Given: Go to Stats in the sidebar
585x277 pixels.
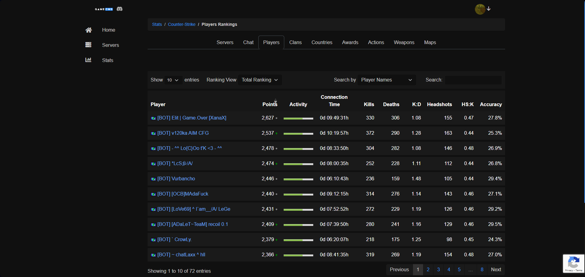Looking at the screenshot, I should (x=108, y=60).
